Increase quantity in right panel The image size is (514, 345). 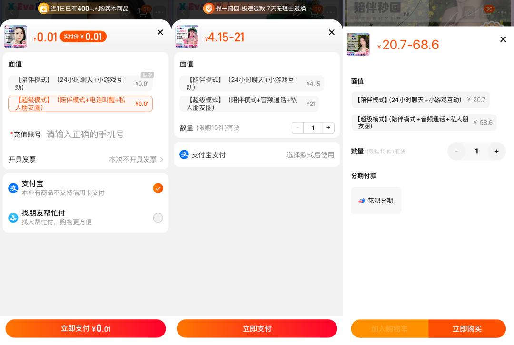(x=496, y=151)
